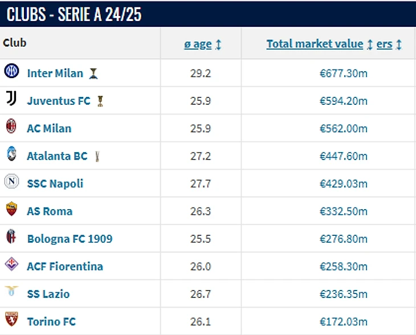Click the cup icon beside Juventus FC

pos(100,101)
